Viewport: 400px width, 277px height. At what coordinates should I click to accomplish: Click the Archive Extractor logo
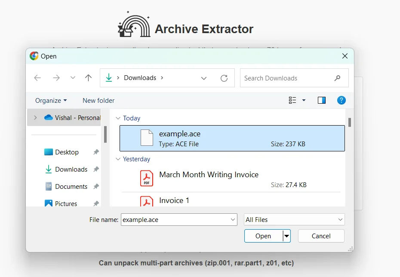click(134, 24)
